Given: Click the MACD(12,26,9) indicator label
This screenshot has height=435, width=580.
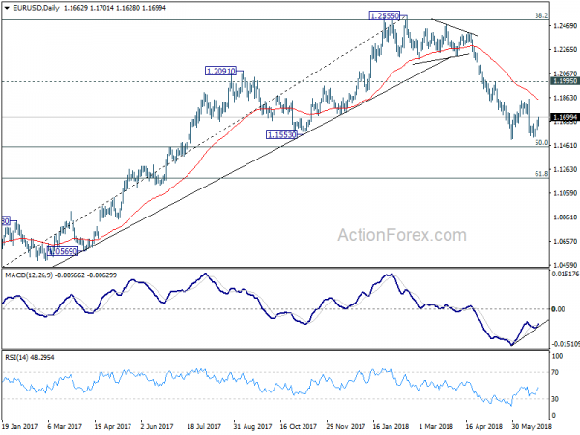Looking at the screenshot, I should pos(29,275).
